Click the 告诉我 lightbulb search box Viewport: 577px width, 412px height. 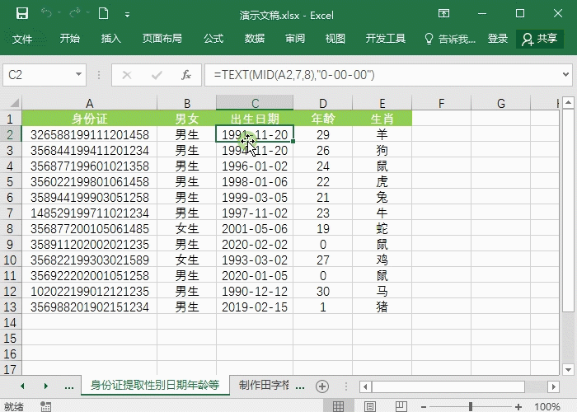(x=450, y=39)
